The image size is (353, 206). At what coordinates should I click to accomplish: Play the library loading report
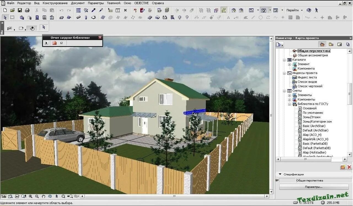click(x=46, y=43)
